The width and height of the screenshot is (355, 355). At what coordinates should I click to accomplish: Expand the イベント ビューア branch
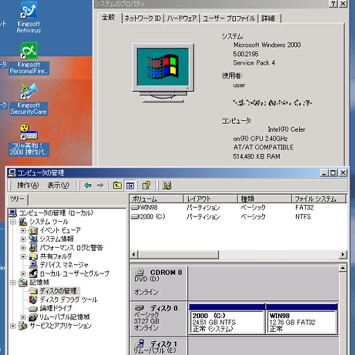coord(23,230)
